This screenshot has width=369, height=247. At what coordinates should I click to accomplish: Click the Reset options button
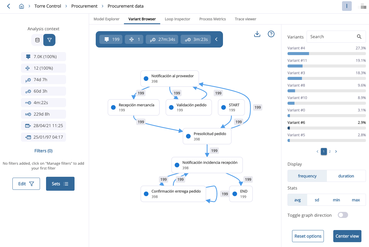308,236
